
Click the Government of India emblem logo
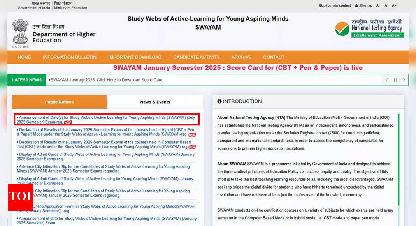pos(20,33)
